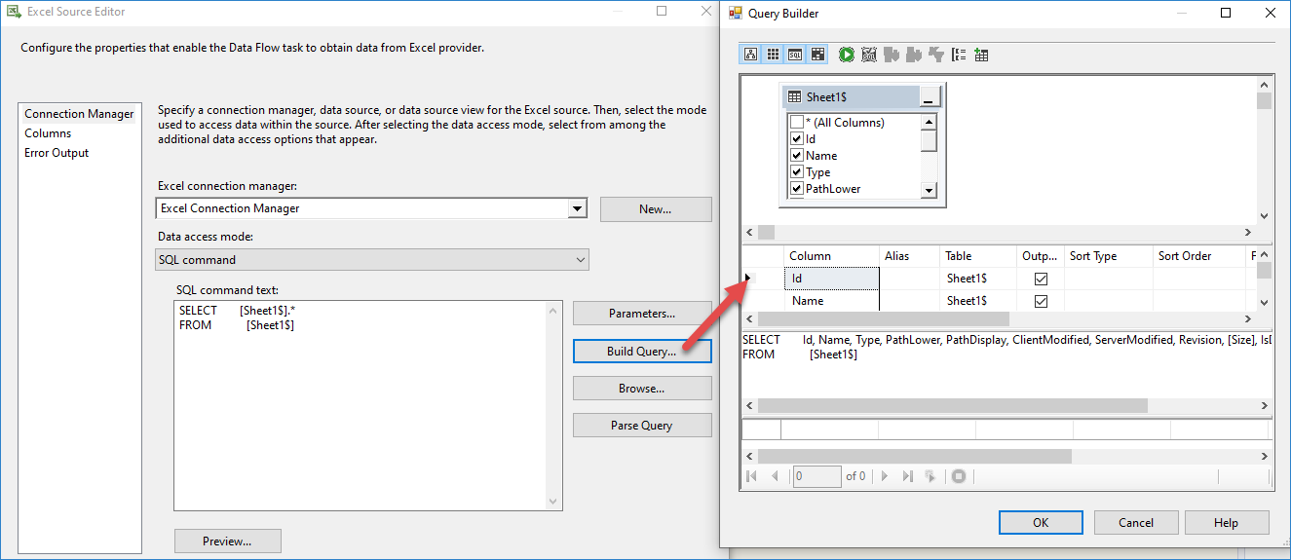Uncheck Output checkbox for Name row
Image resolution: width=1291 pixels, height=560 pixels.
[1041, 302]
